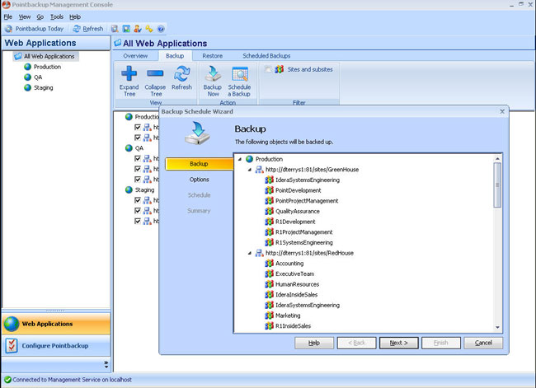Click the wizard list scroll-down arrow
536x388 pixels.
click(497, 327)
